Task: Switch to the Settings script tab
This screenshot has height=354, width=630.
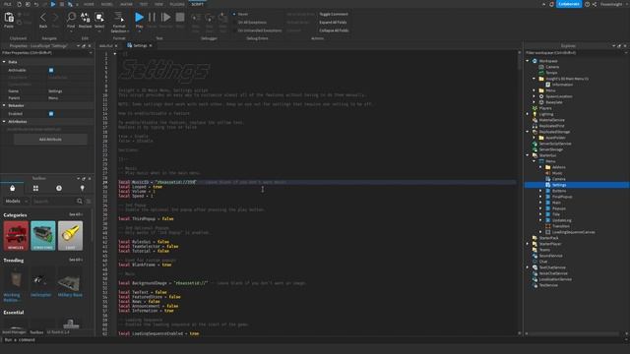Action: 140,46
